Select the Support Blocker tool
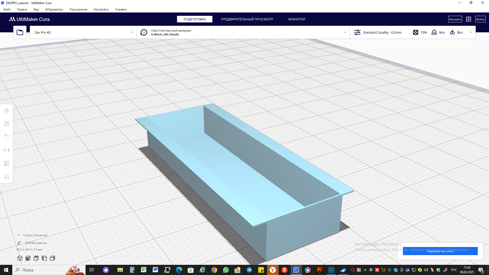489x275 pixels. (7, 177)
